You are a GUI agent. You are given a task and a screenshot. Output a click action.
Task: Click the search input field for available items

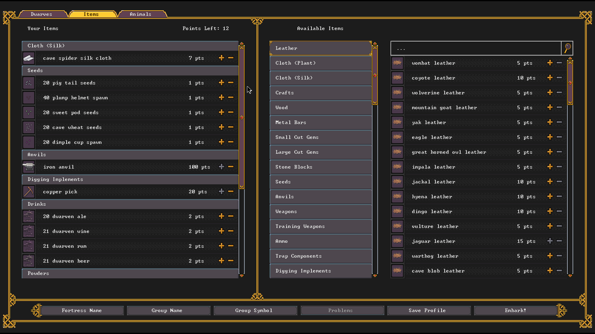476,48
